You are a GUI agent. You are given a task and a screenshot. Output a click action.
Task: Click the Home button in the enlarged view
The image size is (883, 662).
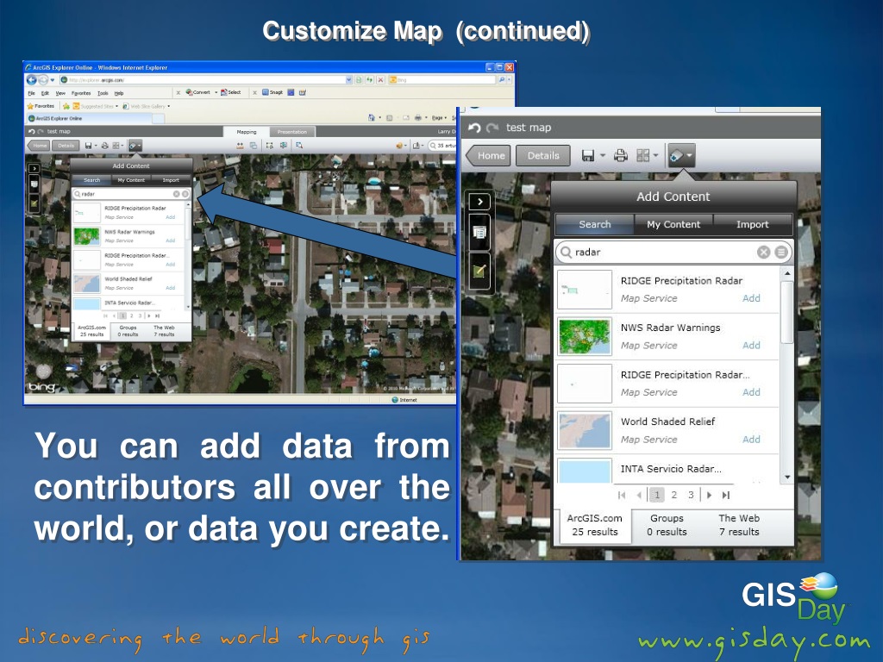pyautogui.click(x=489, y=155)
